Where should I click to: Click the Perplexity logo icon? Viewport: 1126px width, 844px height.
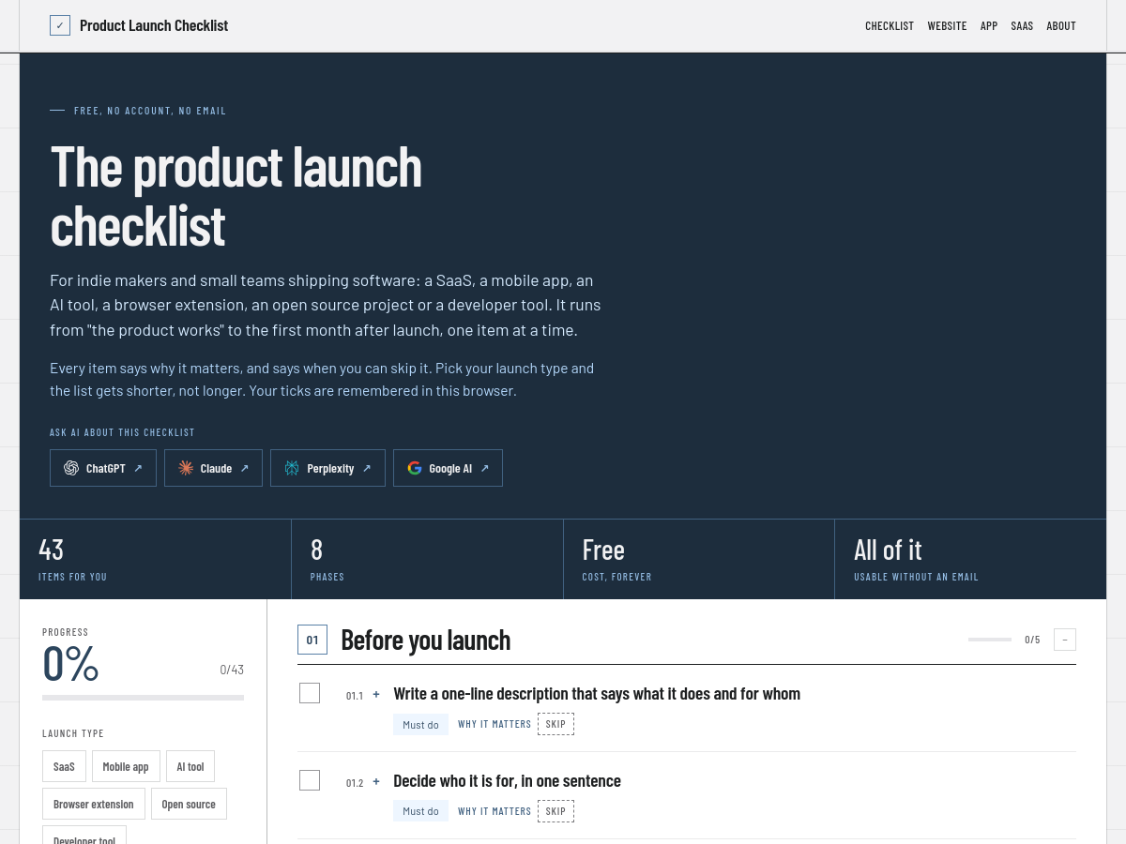point(292,468)
